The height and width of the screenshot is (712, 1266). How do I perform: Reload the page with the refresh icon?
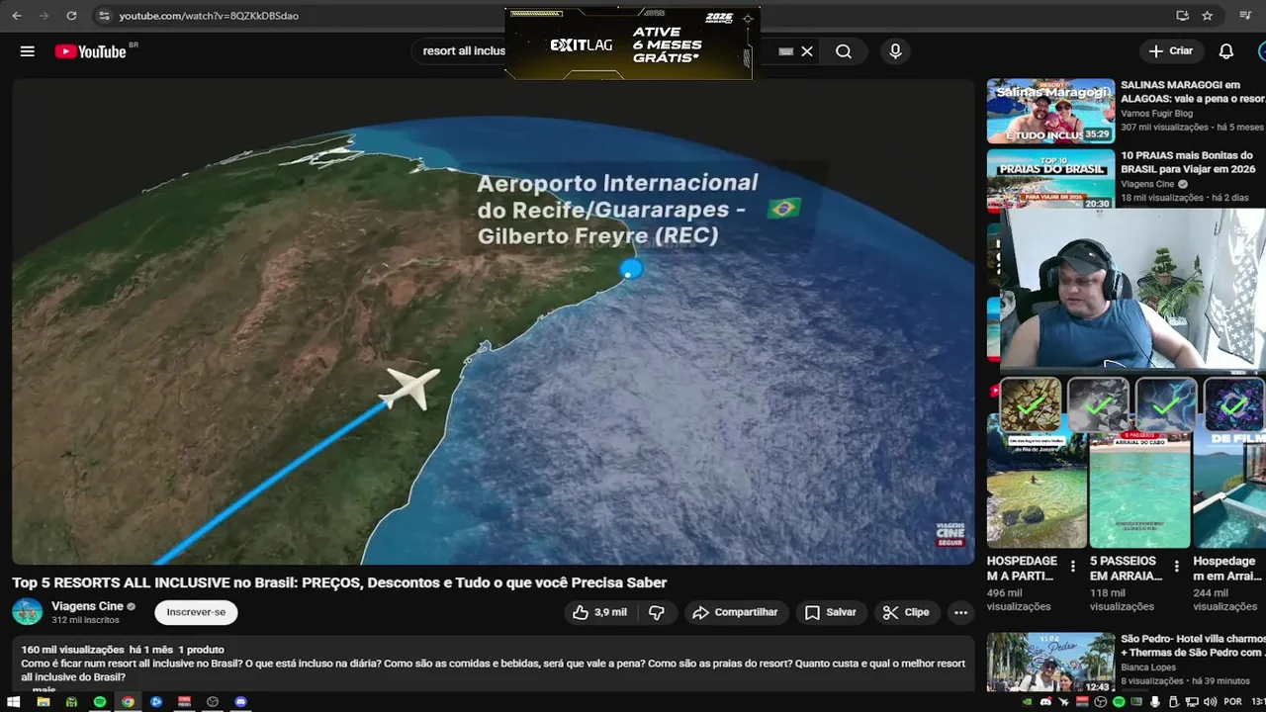coord(71,16)
